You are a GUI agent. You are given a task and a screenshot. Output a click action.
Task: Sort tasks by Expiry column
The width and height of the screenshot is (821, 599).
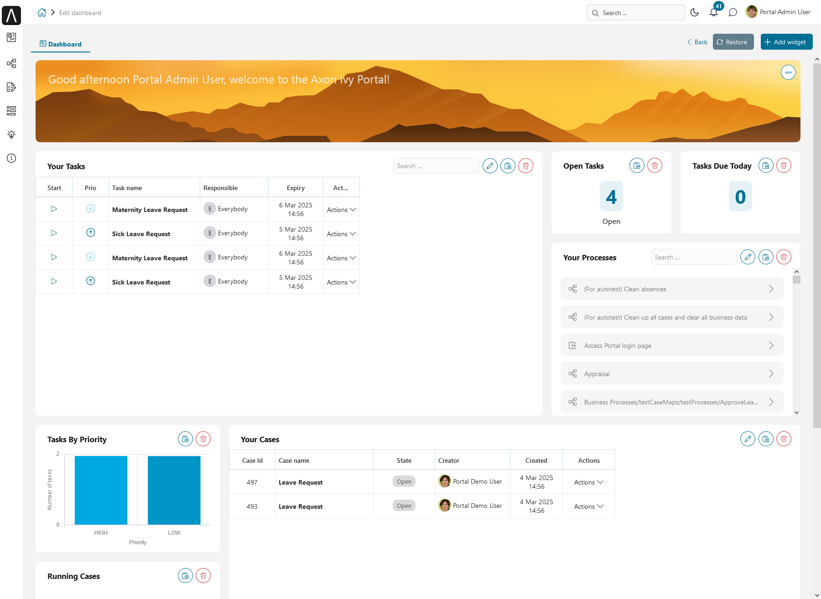pyautogui.click(x=296, y=188)
